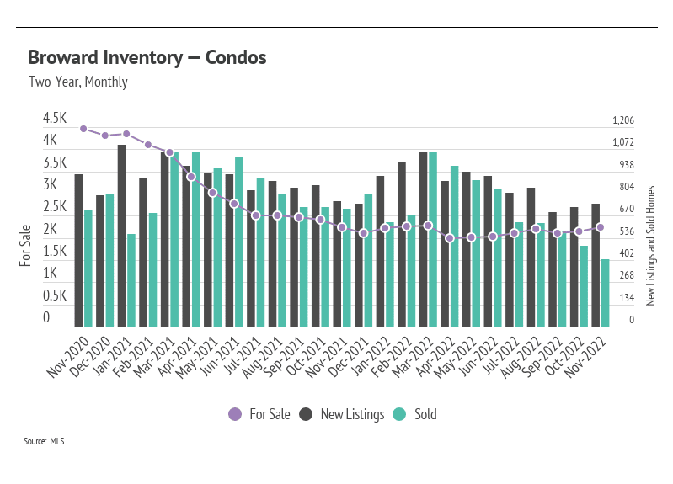
Task: Click the purple For Sale legend circle
Action: point(235,414)
